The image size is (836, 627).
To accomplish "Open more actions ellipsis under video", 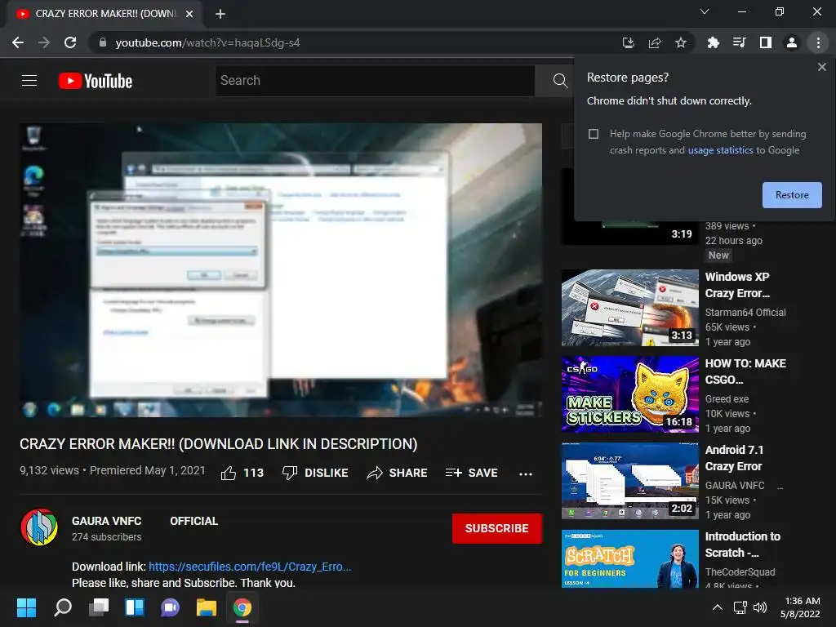I will 526,474.
